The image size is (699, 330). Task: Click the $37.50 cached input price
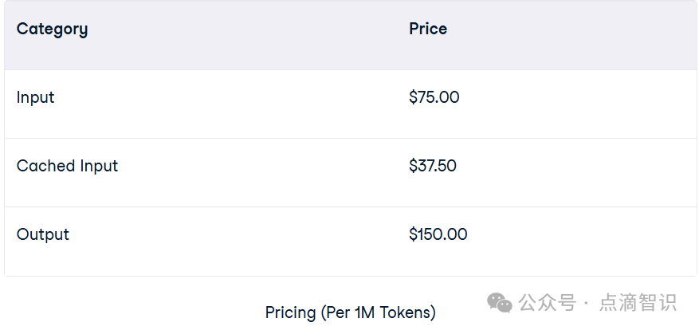click(x=433, y=166)
